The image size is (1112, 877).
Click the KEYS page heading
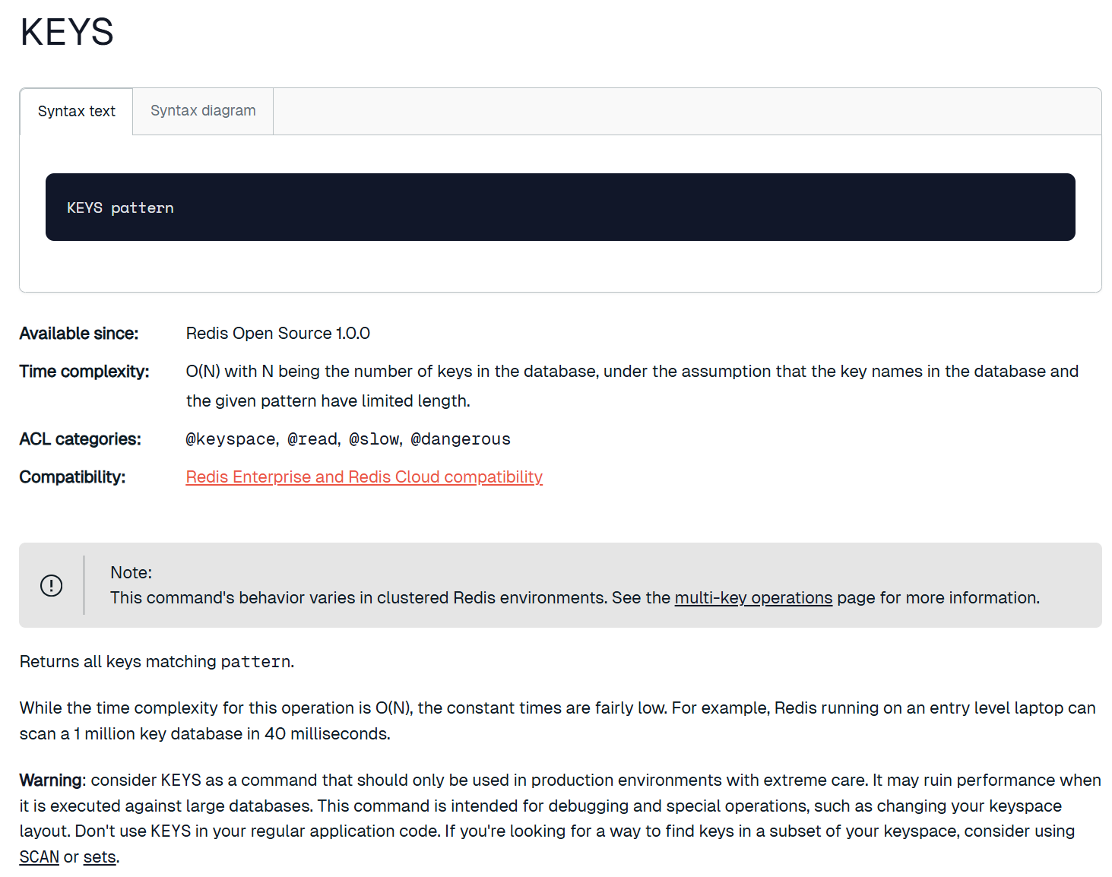click(67, 32)
